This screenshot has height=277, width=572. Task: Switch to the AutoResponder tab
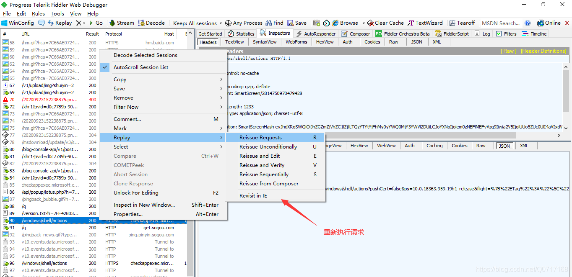tap(316, 34)
